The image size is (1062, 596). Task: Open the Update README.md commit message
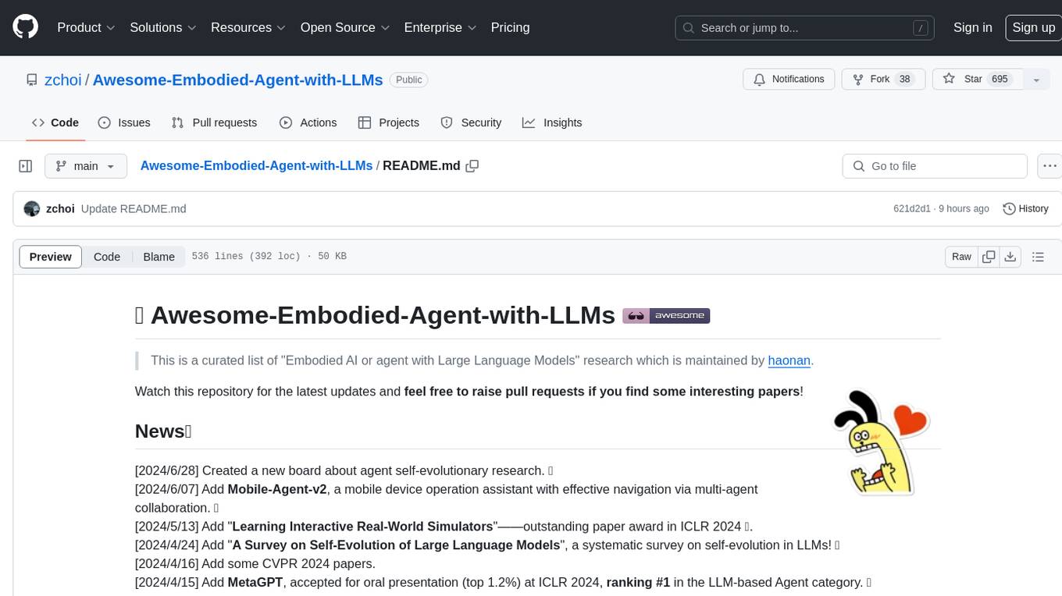click(134, 209)
